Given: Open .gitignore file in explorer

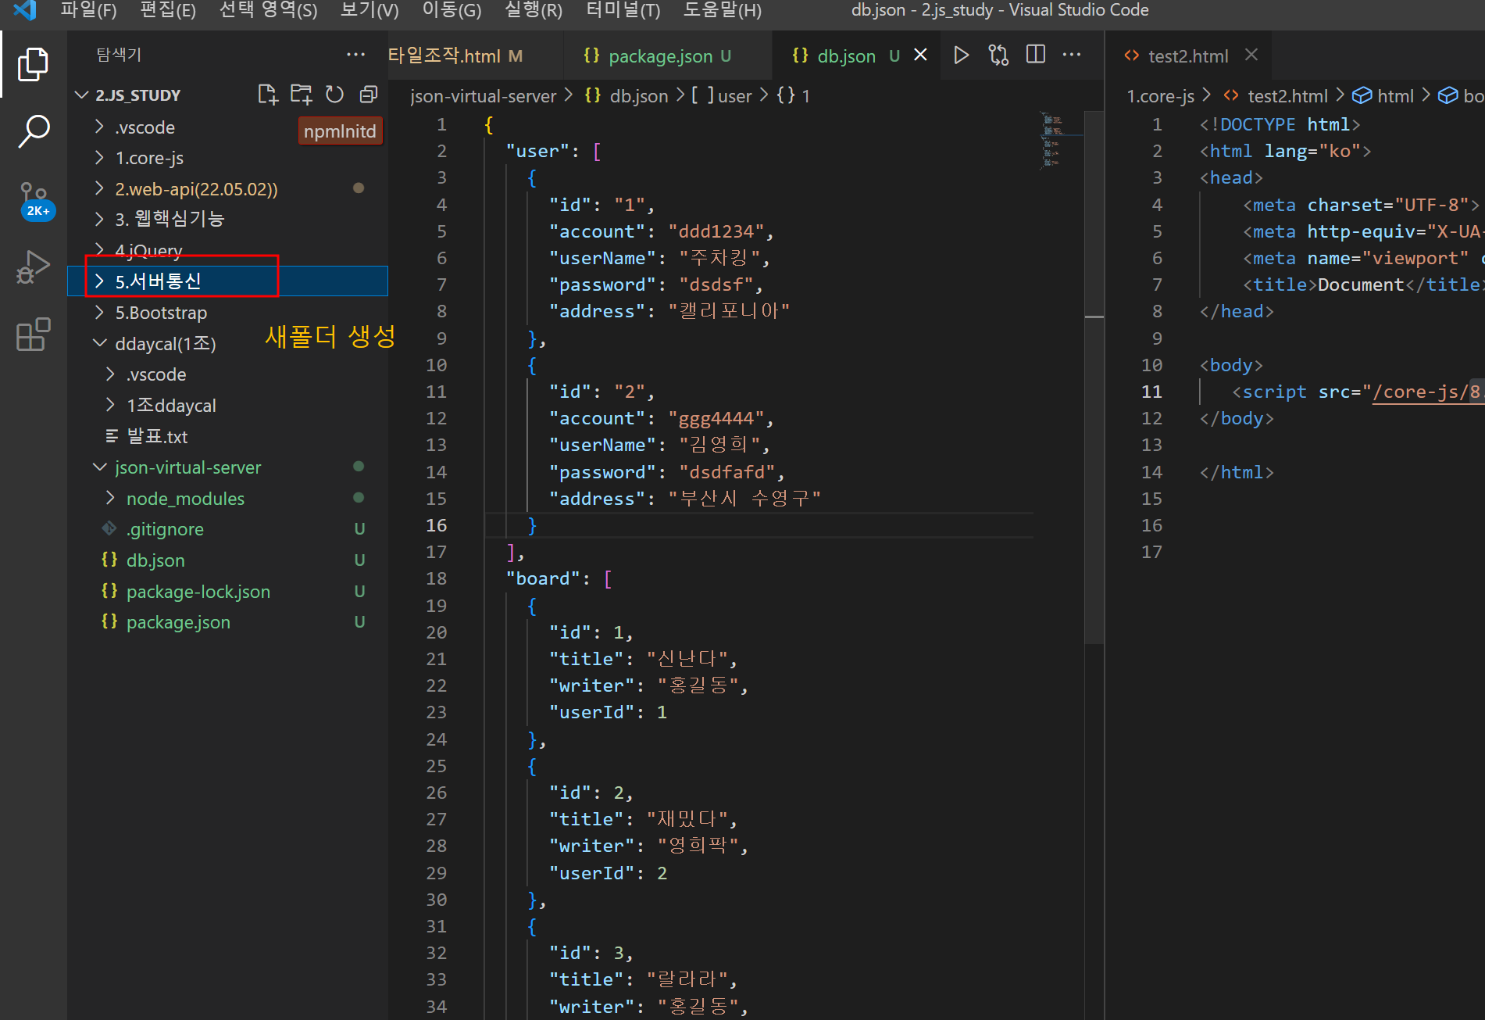Looking at the screenshot, I should click(164, 529).
